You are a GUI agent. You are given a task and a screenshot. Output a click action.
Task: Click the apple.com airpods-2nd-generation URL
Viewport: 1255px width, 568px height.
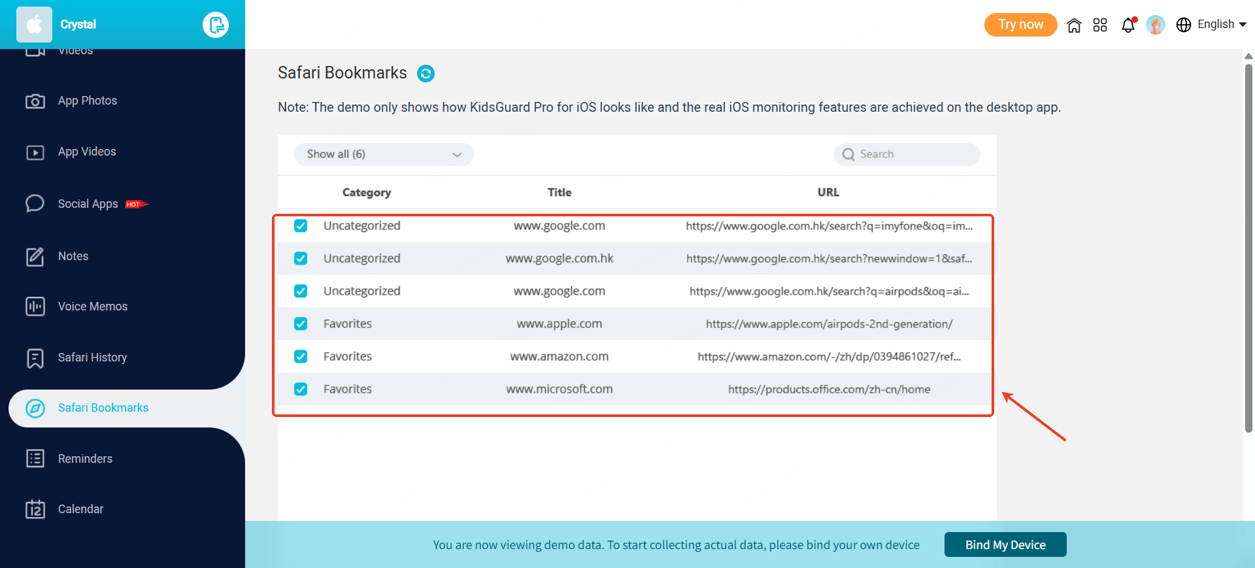(829, 324)
